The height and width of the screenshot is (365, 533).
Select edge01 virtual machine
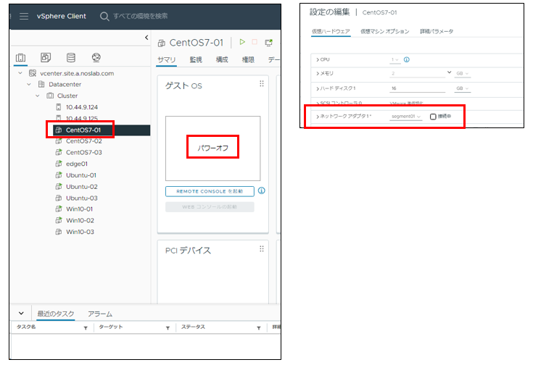point(77,164)
